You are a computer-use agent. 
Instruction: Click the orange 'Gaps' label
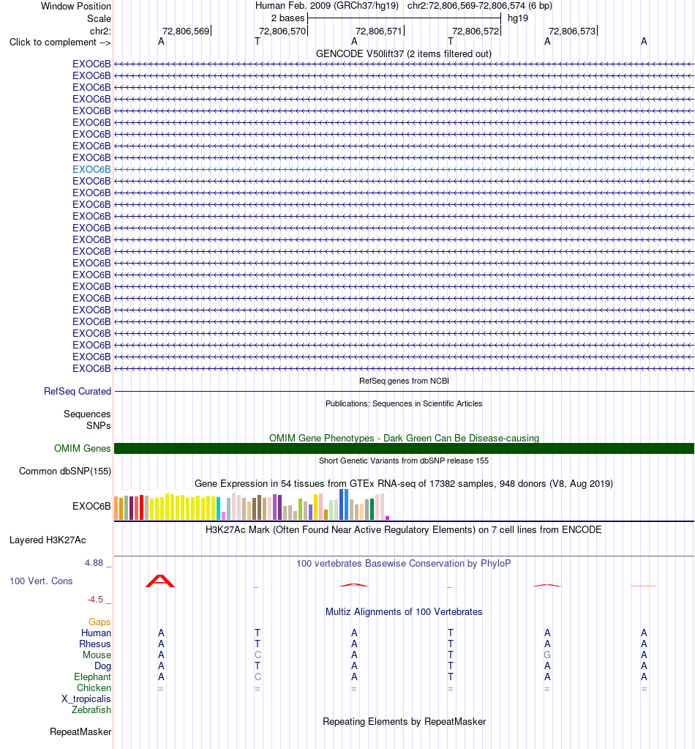click(x=99, y=622)
